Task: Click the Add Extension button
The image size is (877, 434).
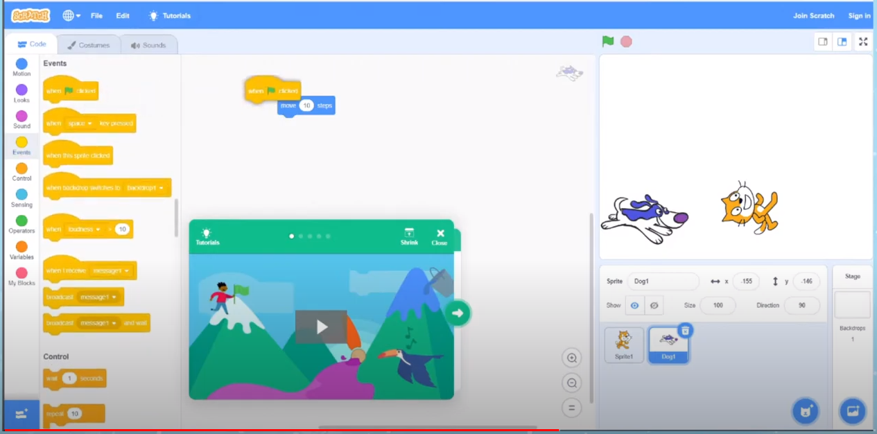Action: [x=21, y=414]
